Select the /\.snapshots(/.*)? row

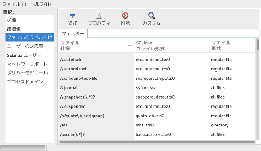pyautogui.click(x=157, y=97)
